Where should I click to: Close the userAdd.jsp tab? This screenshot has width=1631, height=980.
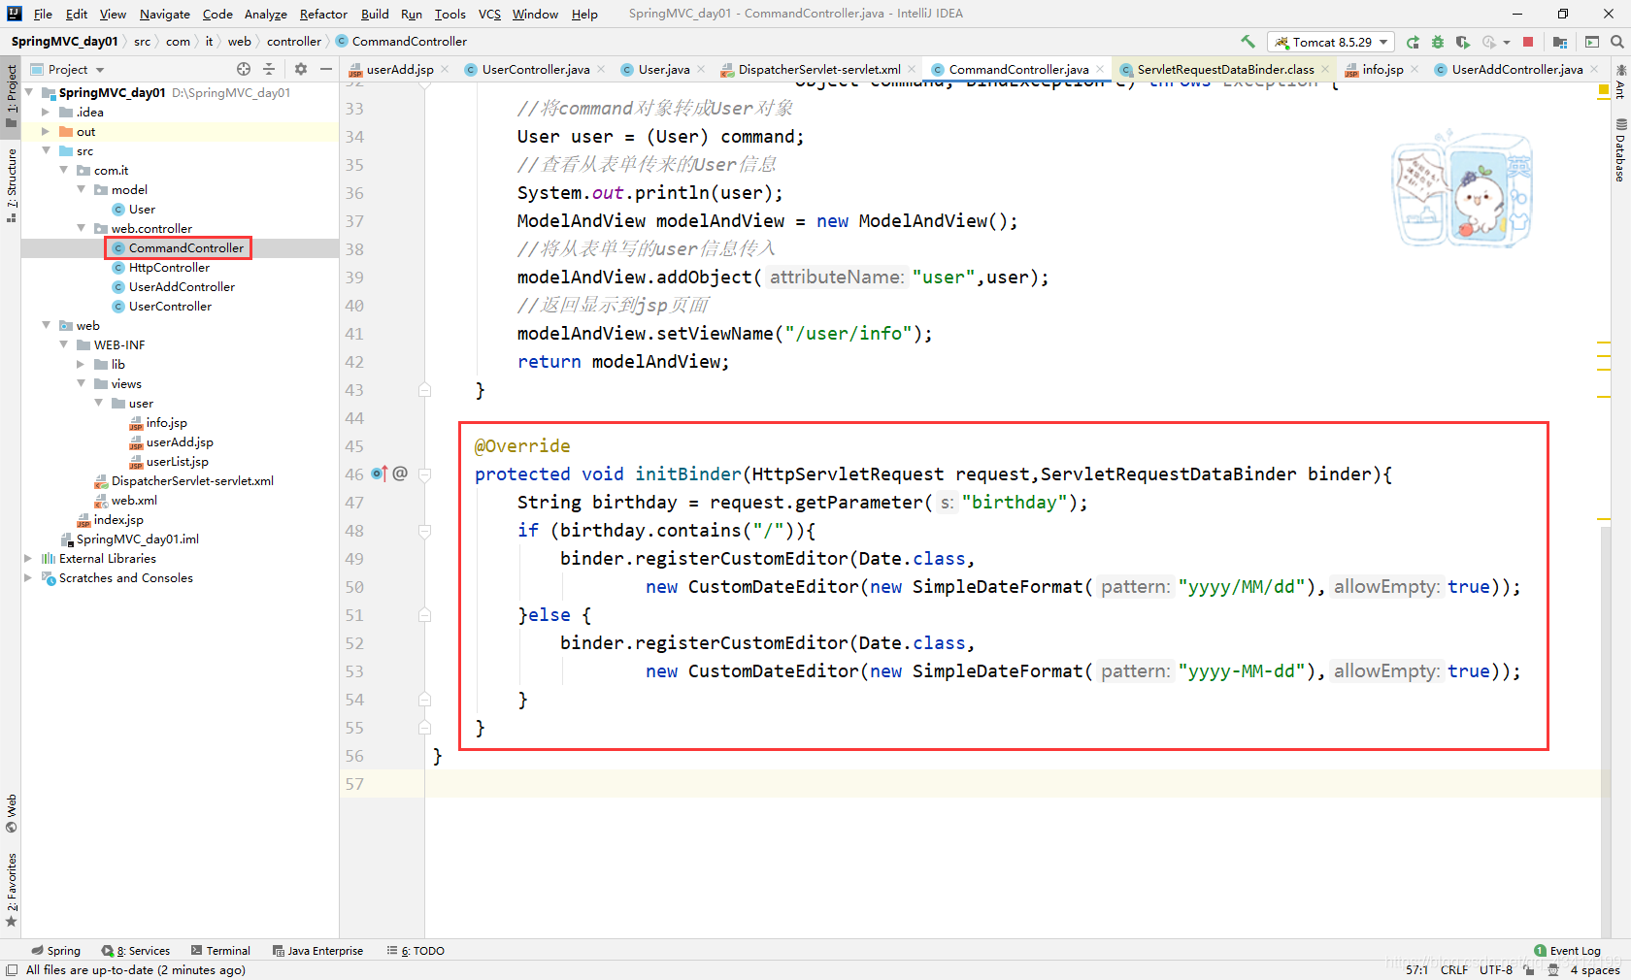tap(445, 69)
